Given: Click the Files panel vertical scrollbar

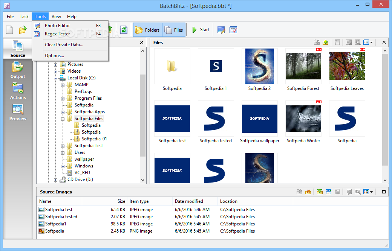Looking at the screenshot, I should click(x=385, y=110).
